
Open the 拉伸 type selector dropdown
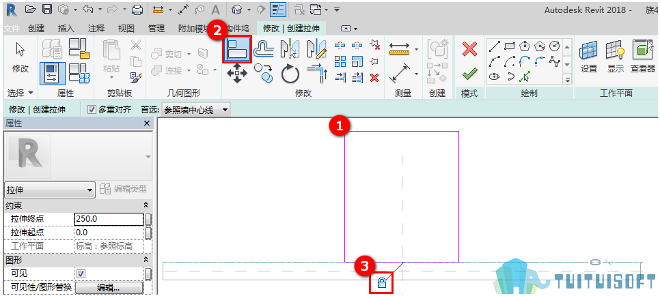[x=49, y=190]
